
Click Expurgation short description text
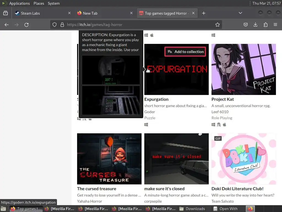(x=175, y=106)
